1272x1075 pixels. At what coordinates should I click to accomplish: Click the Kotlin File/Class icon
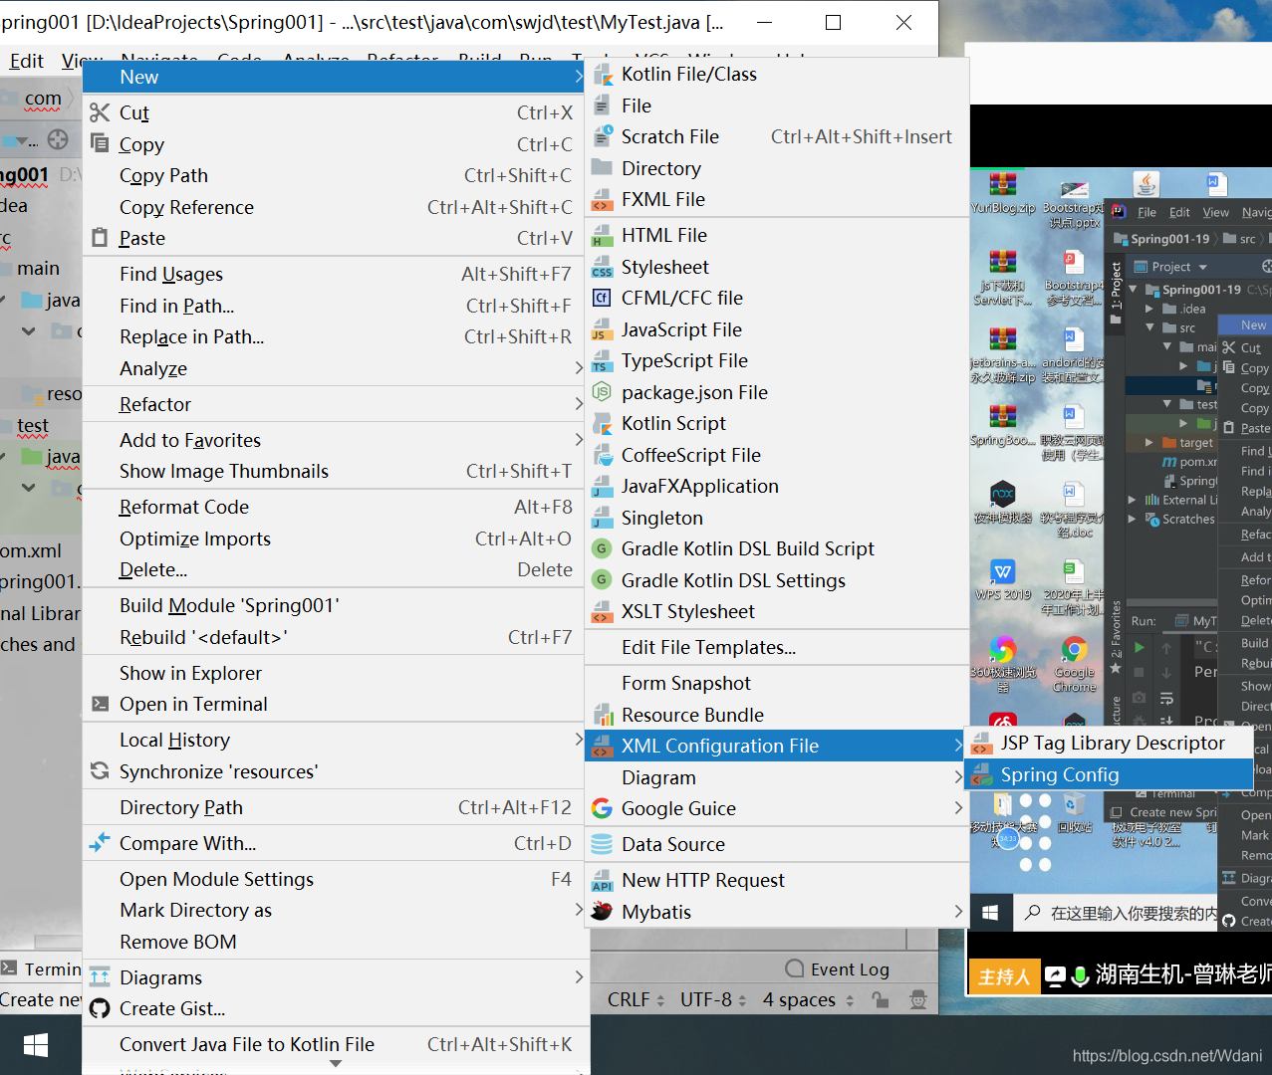point(602,75)
